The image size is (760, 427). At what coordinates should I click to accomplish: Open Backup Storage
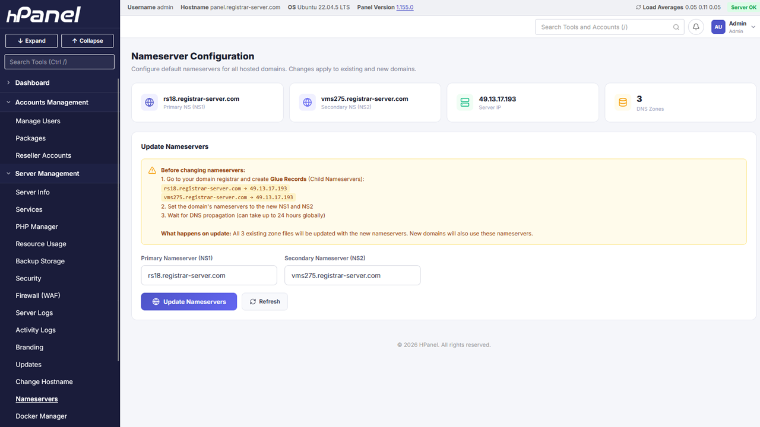click(x=40, y=261)
